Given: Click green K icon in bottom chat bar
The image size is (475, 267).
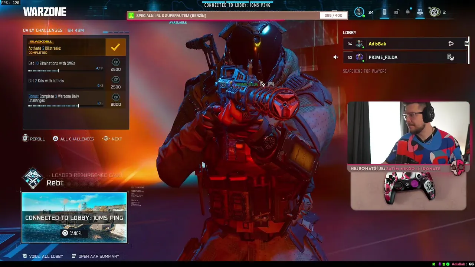Looking at the screenshot, I should pos(433,264).
